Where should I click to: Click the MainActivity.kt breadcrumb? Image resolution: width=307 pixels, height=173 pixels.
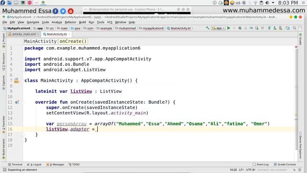click(x=179, y=28)
